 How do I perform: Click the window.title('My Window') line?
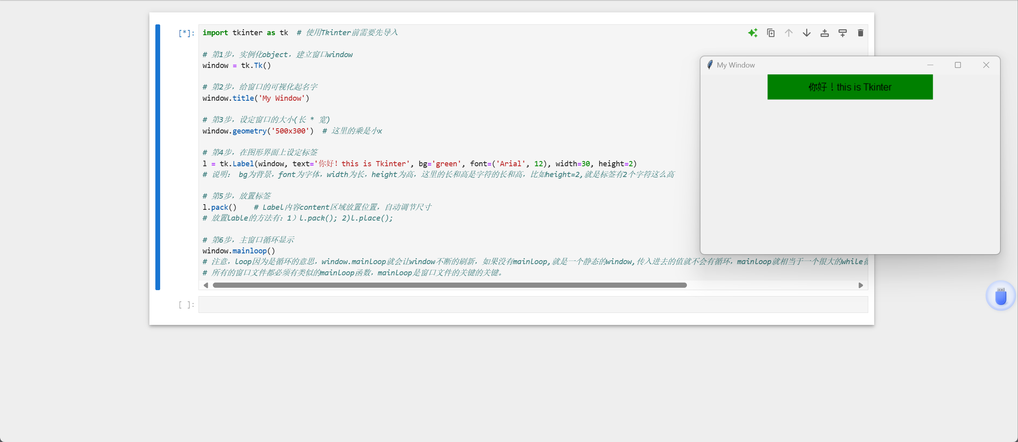[256, 98]
